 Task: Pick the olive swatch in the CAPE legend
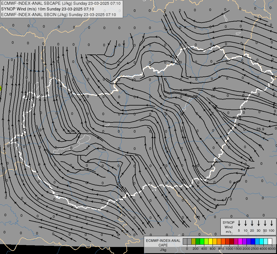pyautogui.click(x=194, y=241)
